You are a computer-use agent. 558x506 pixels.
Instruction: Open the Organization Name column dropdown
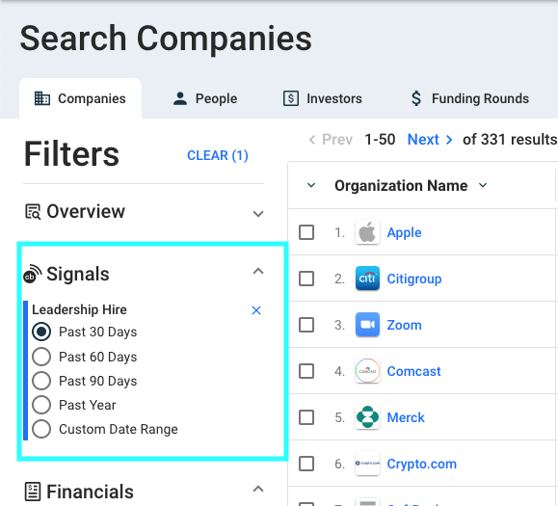pyautogui.click(x=483, y=185)
